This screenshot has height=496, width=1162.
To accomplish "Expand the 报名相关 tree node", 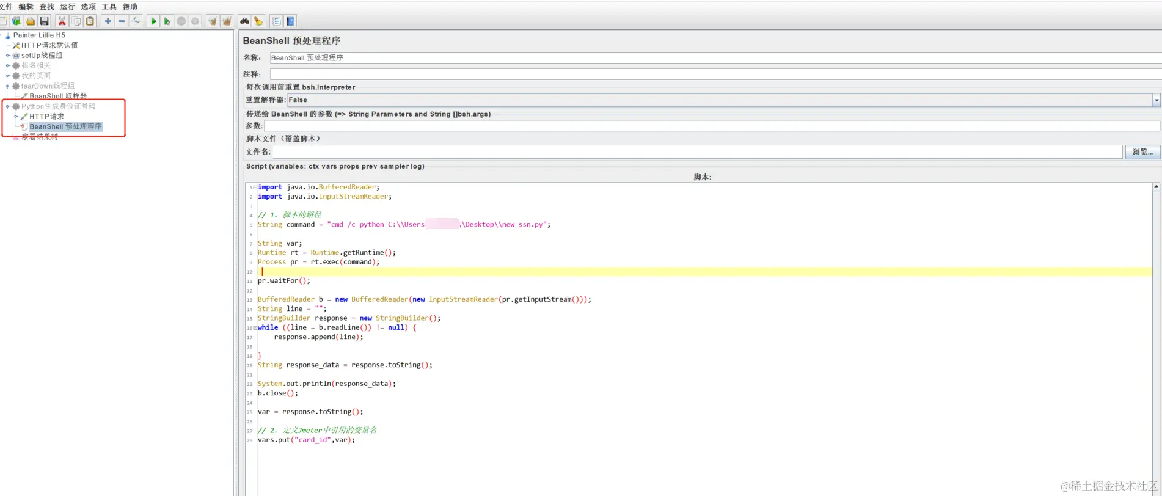I will pos(8,65).
